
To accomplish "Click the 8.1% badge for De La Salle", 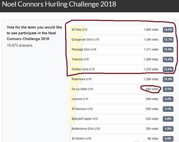I will tap(168, 89).
